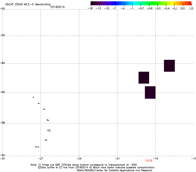Click the -60 latitude axis label
The width and height of the screenshot is (196, 172).
coord(2,155)
